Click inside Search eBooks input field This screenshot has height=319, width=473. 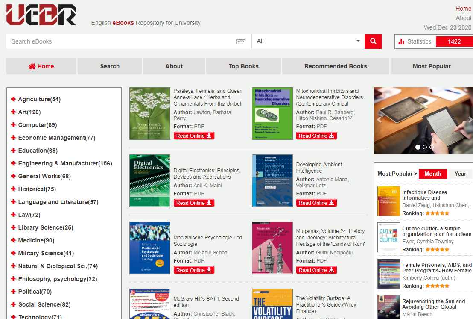pos(120,41)
